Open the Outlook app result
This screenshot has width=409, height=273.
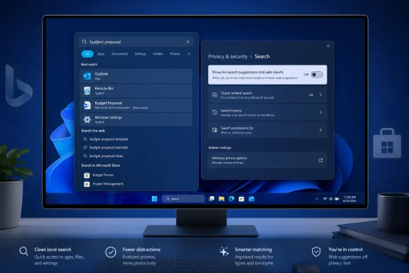point(136,76)
